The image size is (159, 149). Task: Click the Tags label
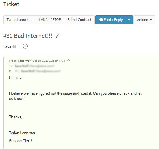coord(7,46)
